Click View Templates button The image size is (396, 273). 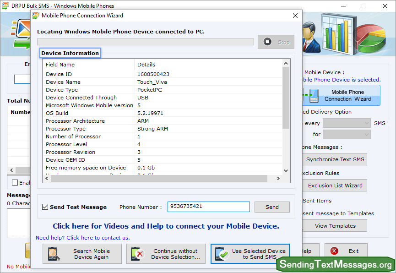pos(335,226)
